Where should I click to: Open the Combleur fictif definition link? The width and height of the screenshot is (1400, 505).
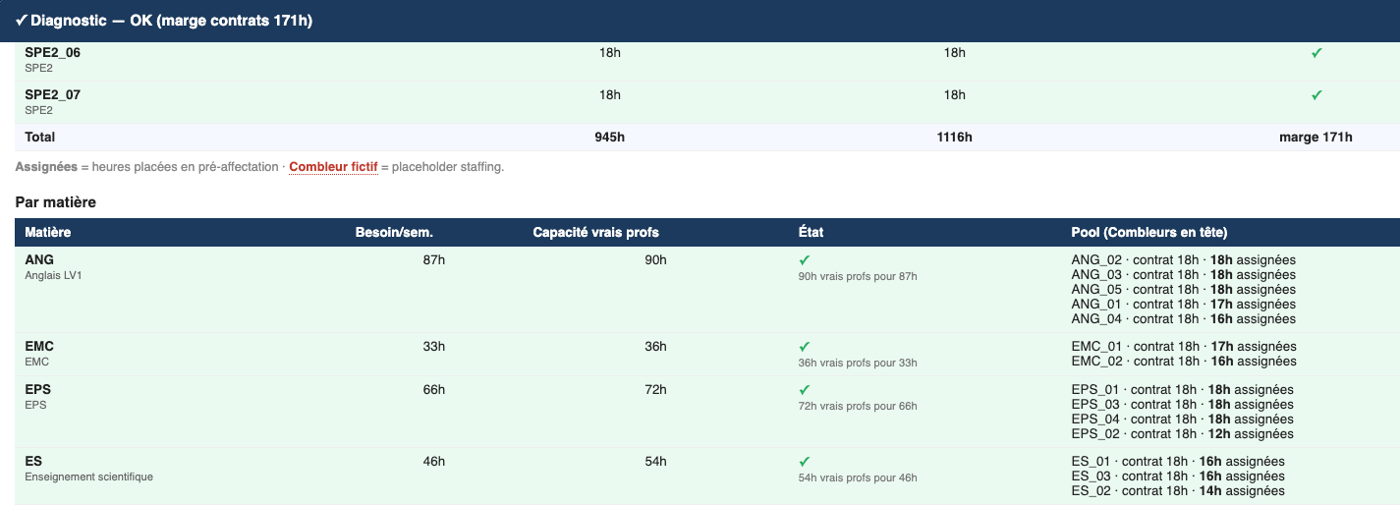pyautogui.click(x=333, y=167)
